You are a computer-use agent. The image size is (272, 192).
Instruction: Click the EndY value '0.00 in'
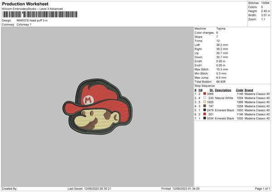point(221,65)
